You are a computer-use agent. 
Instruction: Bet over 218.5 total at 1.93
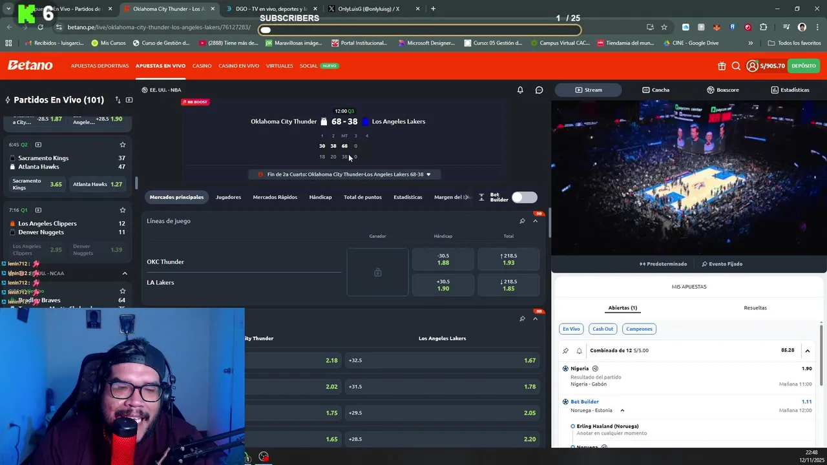click(508, 259)
